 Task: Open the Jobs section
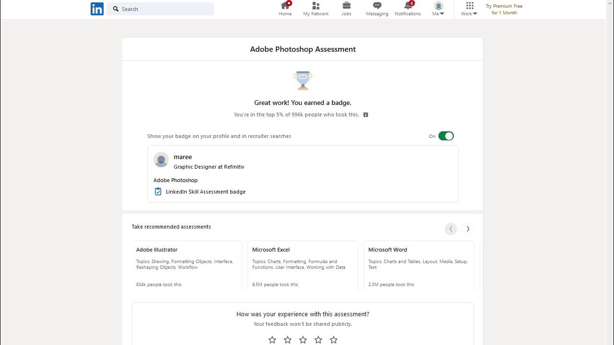pyautogui.click(x=346, y=9)
